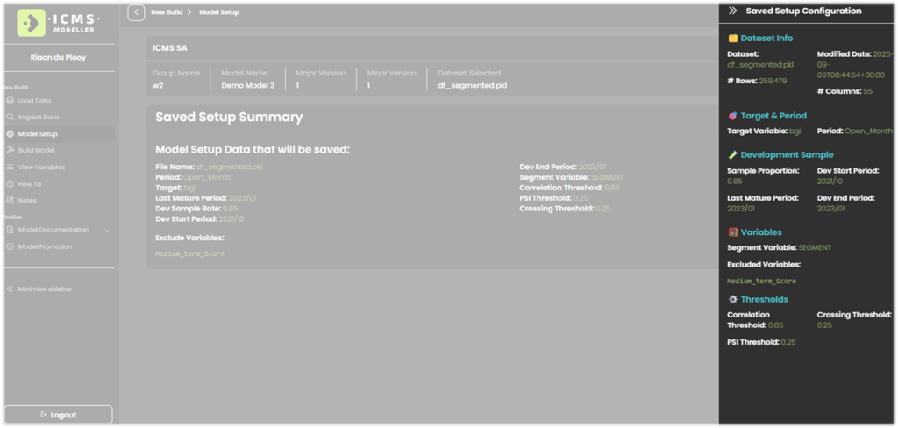Open the Build Model menu item
Image resolution: width=898 pixels, height=428 pixels.
tap(37, 151)
